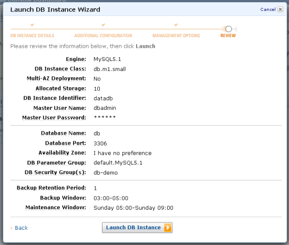289x245 pixels.
Task: Click the Backup Window label
Action: point(63,198)
